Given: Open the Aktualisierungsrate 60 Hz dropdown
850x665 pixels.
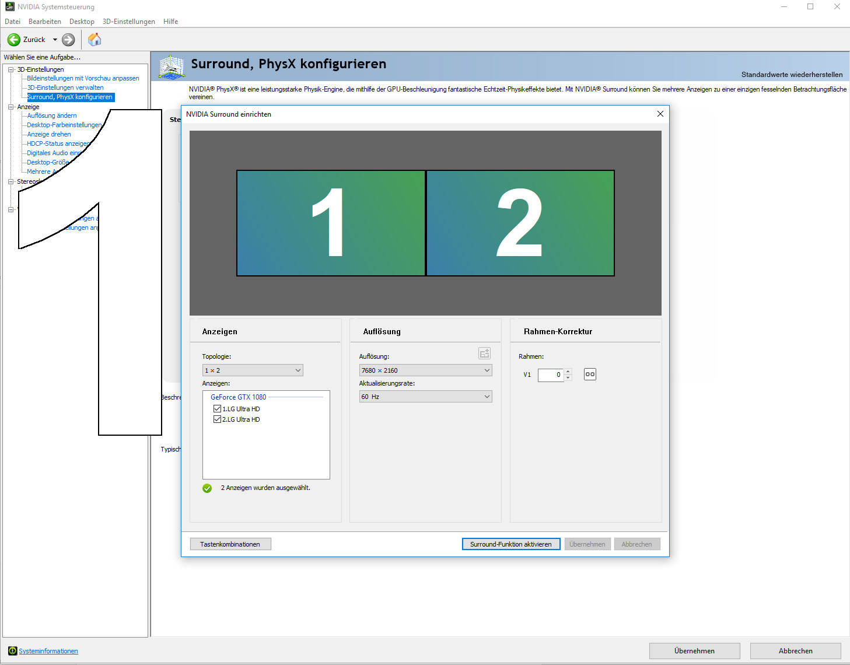Looking at the screenshot, I should point(425,397).
